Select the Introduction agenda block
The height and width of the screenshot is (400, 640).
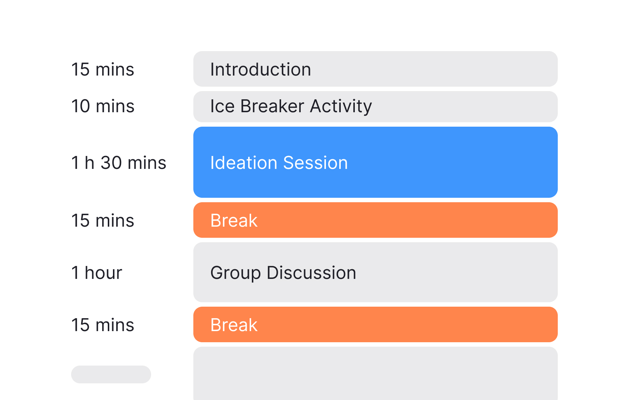375,69
